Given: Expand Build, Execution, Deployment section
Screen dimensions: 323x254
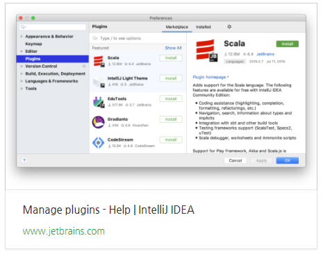Looking at the screenshot, I should (x=22, y=74).
